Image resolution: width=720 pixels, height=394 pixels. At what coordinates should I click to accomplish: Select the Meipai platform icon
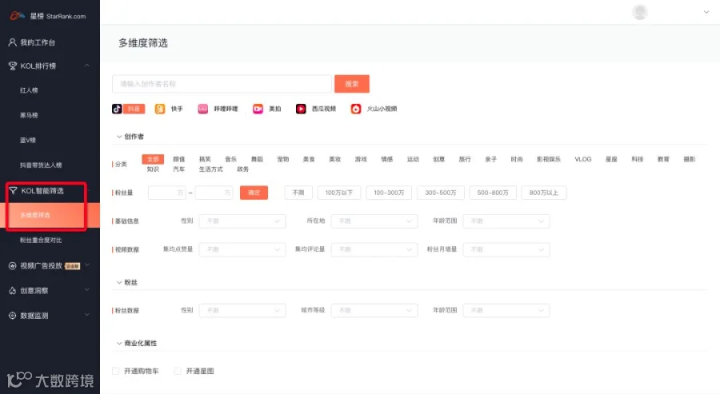[x=258, y=109]
